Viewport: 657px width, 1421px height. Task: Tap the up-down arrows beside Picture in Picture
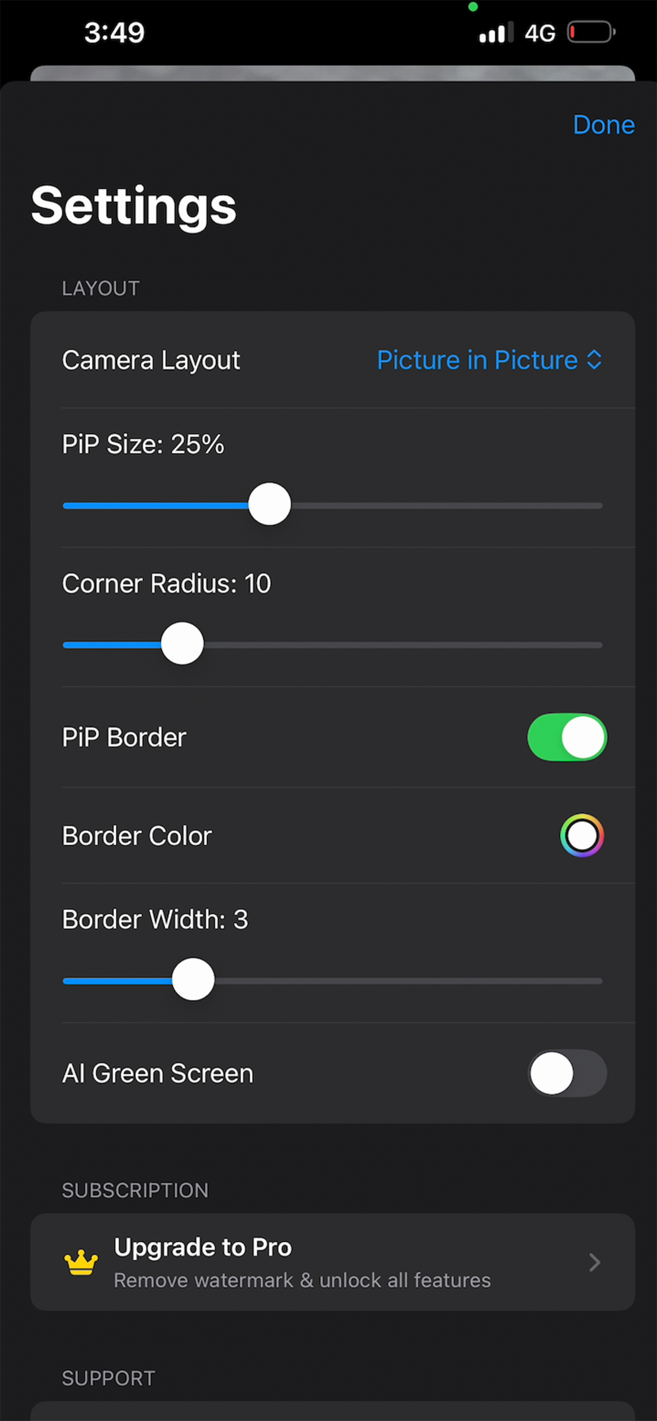click(x=594, y=359)
